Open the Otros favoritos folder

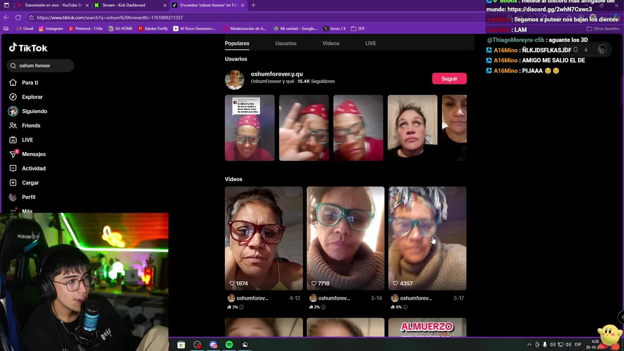click(603, 29)
